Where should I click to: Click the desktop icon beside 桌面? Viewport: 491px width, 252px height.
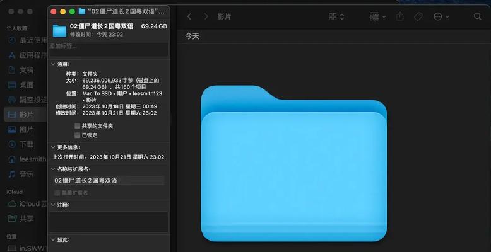(x=12, y=85)
